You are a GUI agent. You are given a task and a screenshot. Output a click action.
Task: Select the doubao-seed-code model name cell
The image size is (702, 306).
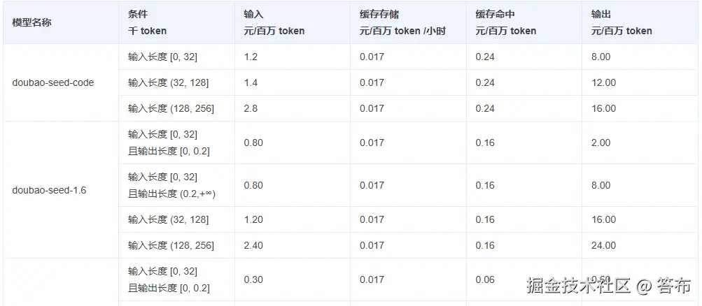(x=53, y=82)
